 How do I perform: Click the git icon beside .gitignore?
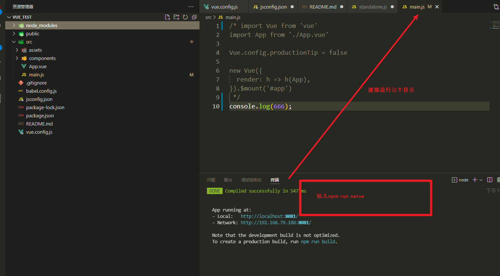pos(21,83)
